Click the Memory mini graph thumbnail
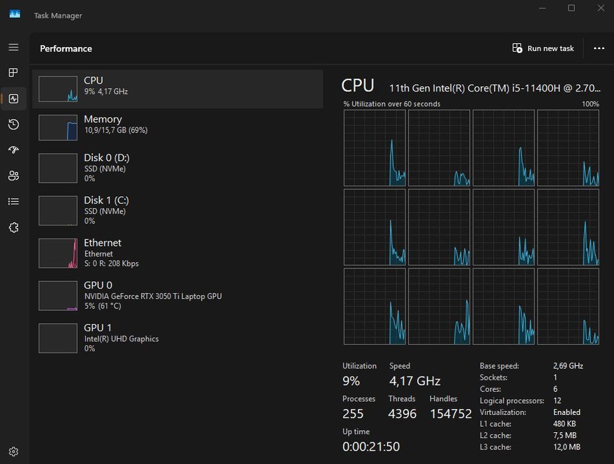 pos(58,127)
